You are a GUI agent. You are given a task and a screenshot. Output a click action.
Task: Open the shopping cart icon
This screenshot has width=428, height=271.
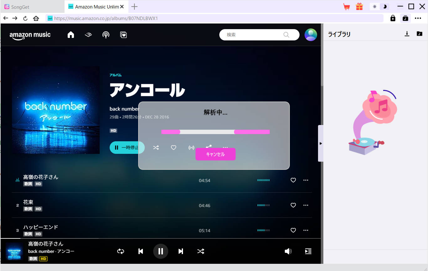coord(347,7)
